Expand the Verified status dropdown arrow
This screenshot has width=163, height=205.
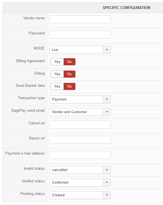click(107, 183)
